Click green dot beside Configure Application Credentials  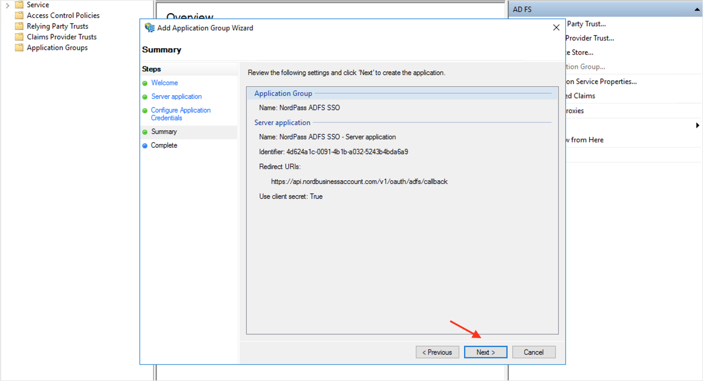click(145, 111)
